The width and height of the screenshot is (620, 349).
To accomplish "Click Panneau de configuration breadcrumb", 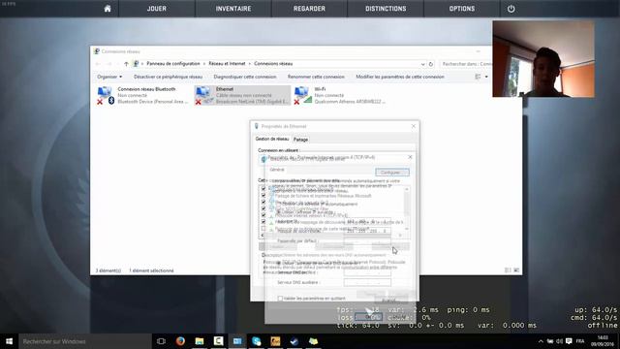I will 173,64.
